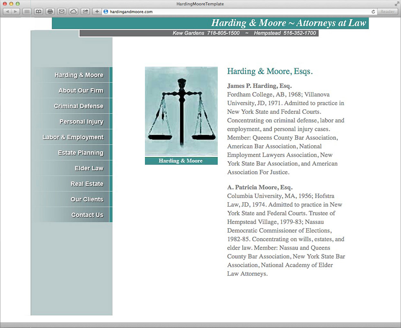Open iCloud Tabs cloud icon
401x328 pixels.
[x=73, y=12]
